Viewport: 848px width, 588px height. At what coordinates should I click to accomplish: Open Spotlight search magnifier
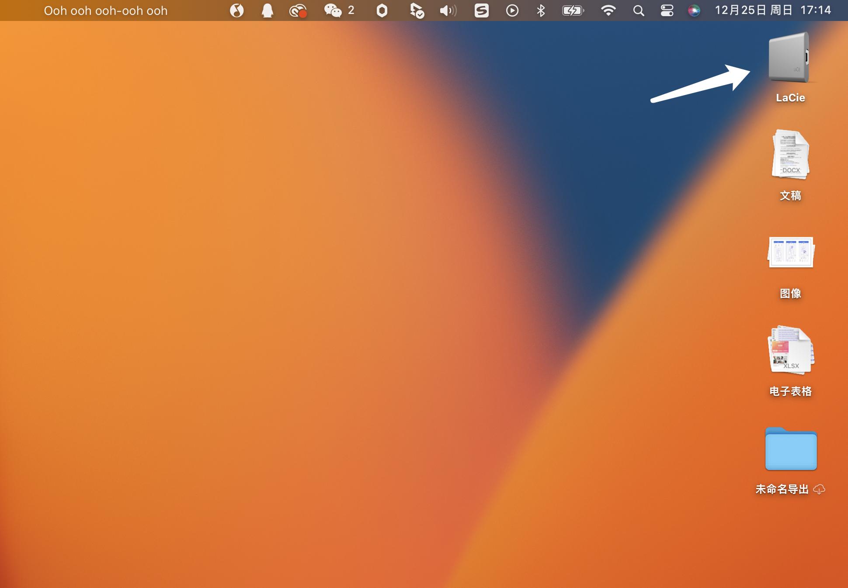pyautogui.click(x=638, y=10)
